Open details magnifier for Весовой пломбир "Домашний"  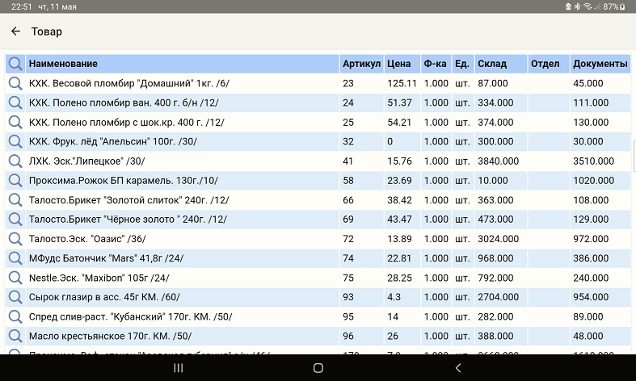coord(15,83)
